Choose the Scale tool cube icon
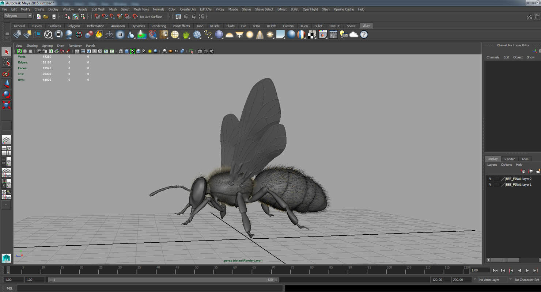Viewport: 541px width, 292px height. point(6,105)
